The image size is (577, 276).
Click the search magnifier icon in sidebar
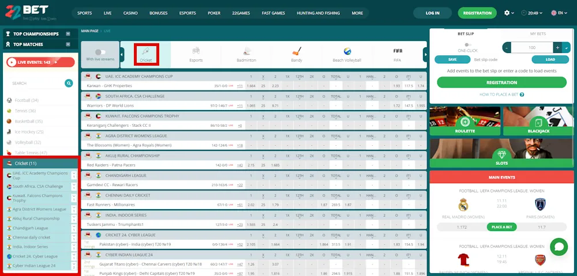[x=69, y=83]
